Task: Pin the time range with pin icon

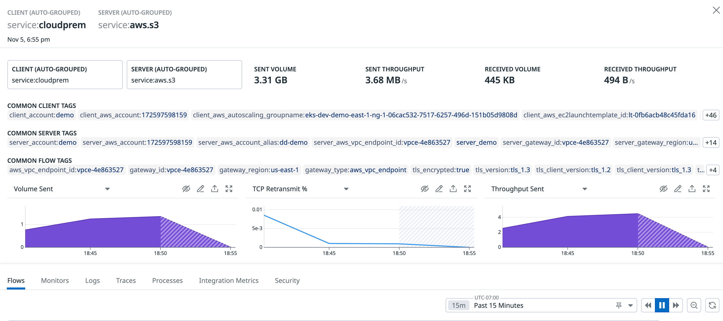Action: [x=619, y=305]
